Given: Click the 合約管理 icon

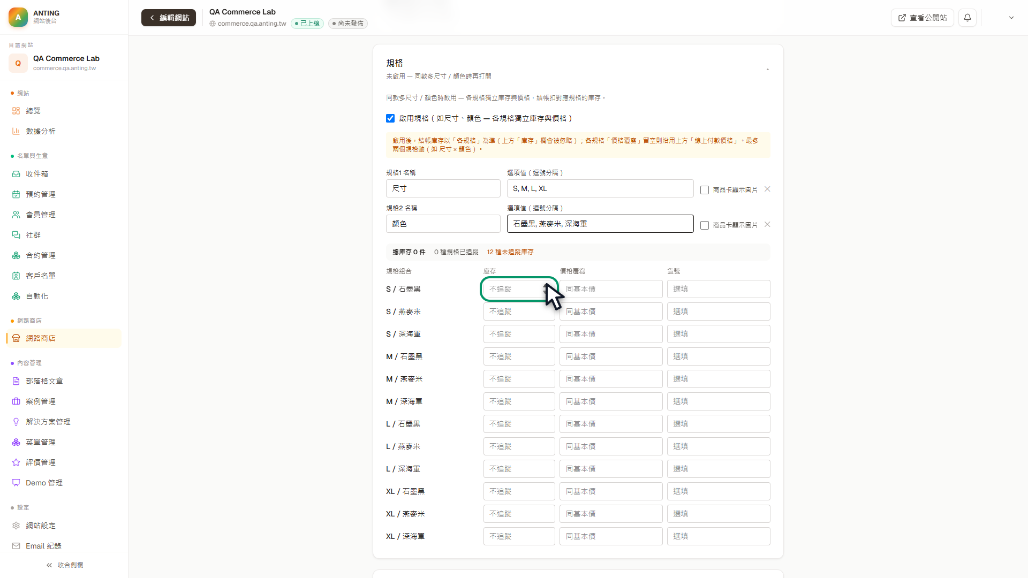Looking at the screenshot, I should pyautogui.click(x=16, y=255).
